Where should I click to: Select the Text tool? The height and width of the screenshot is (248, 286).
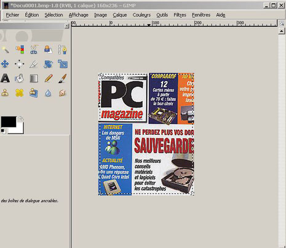tap(5, 78)
